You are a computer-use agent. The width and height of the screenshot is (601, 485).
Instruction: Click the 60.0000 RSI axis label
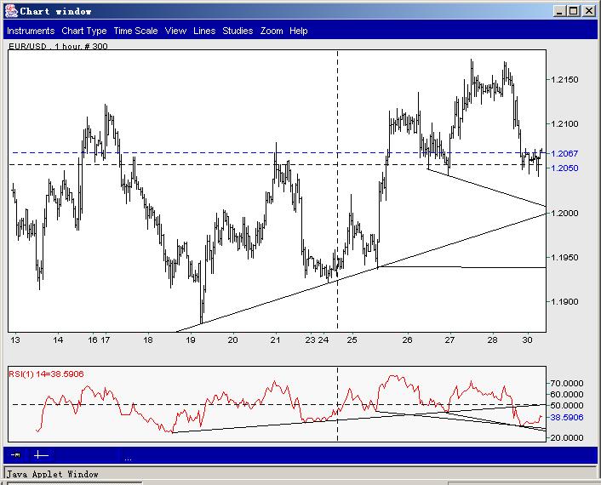[x=566, y=394]
